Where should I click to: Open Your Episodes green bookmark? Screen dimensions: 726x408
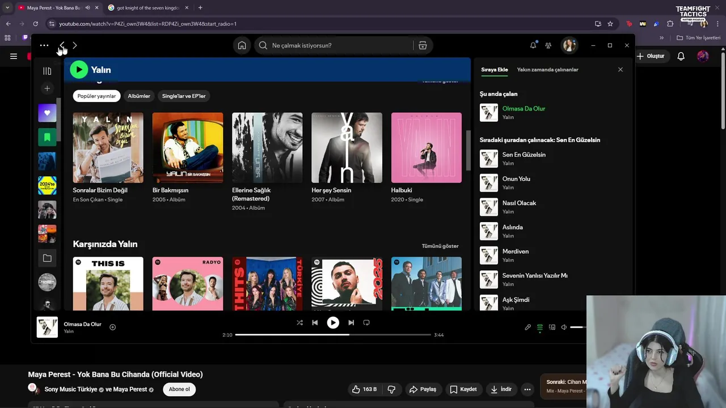(47, 137)
